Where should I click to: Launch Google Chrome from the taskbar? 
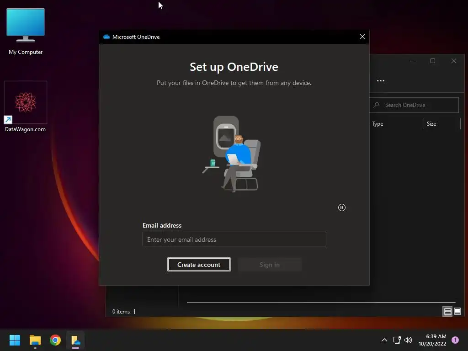55,340
